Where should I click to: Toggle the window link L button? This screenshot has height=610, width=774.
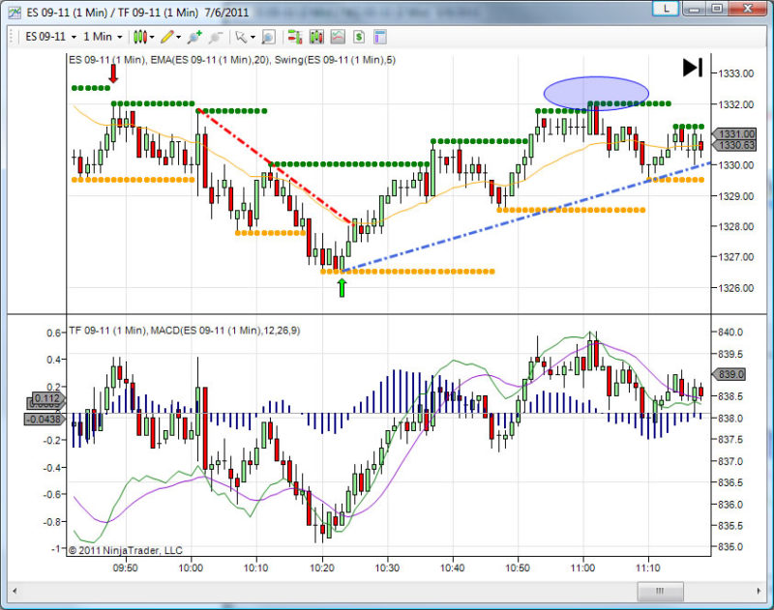click(666, 9)
